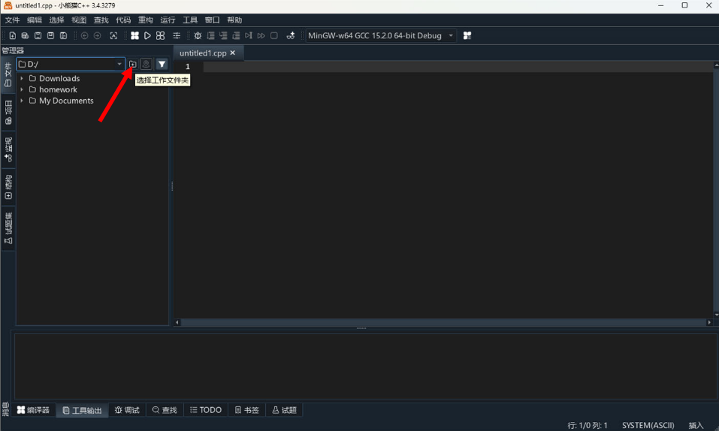719x431 pixels.
Task: Expand the Downloads folder in the tree
Action: point(22,79)
